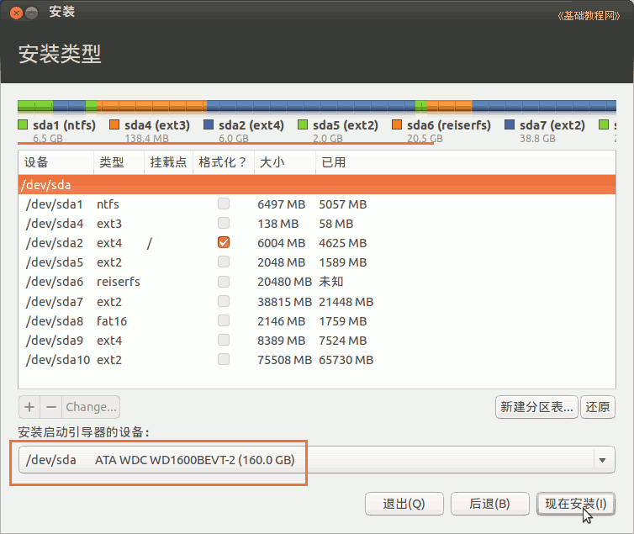Viewport: 634px width, 534px height.
Task: Click the 挂载点 column header
Action: (169, 162)
